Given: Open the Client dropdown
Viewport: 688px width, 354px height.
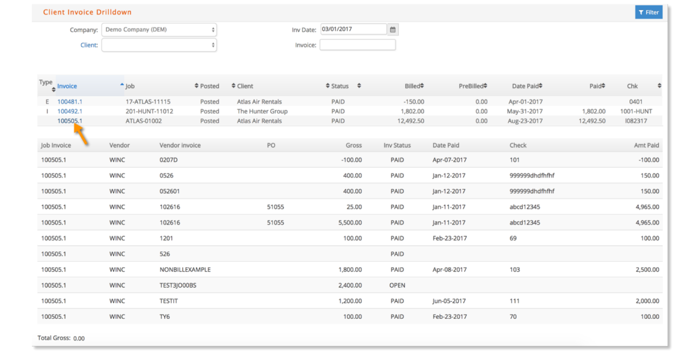Looking at the screenshot, I should point(159,45).
